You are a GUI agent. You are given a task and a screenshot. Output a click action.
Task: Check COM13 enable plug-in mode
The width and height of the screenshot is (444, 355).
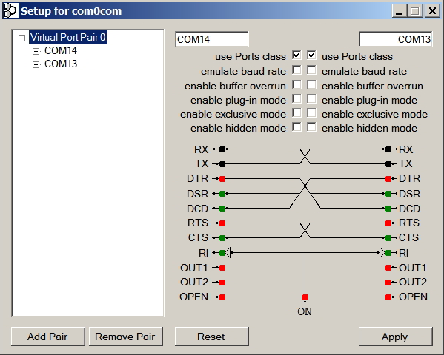click(x=311, y=98)
